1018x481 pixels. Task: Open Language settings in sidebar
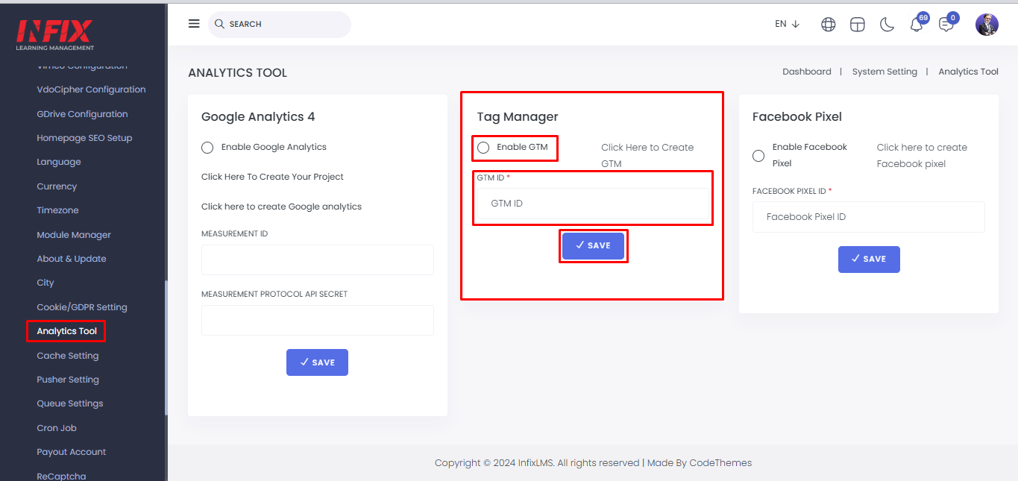tap(59, 162)
